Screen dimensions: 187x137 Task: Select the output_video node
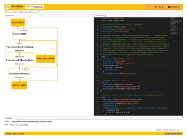click(19, 85)
